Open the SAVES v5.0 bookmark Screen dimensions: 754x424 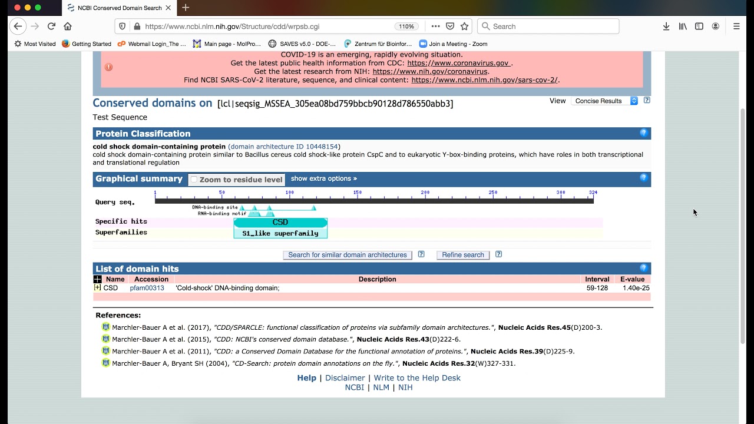pos(302,44)
